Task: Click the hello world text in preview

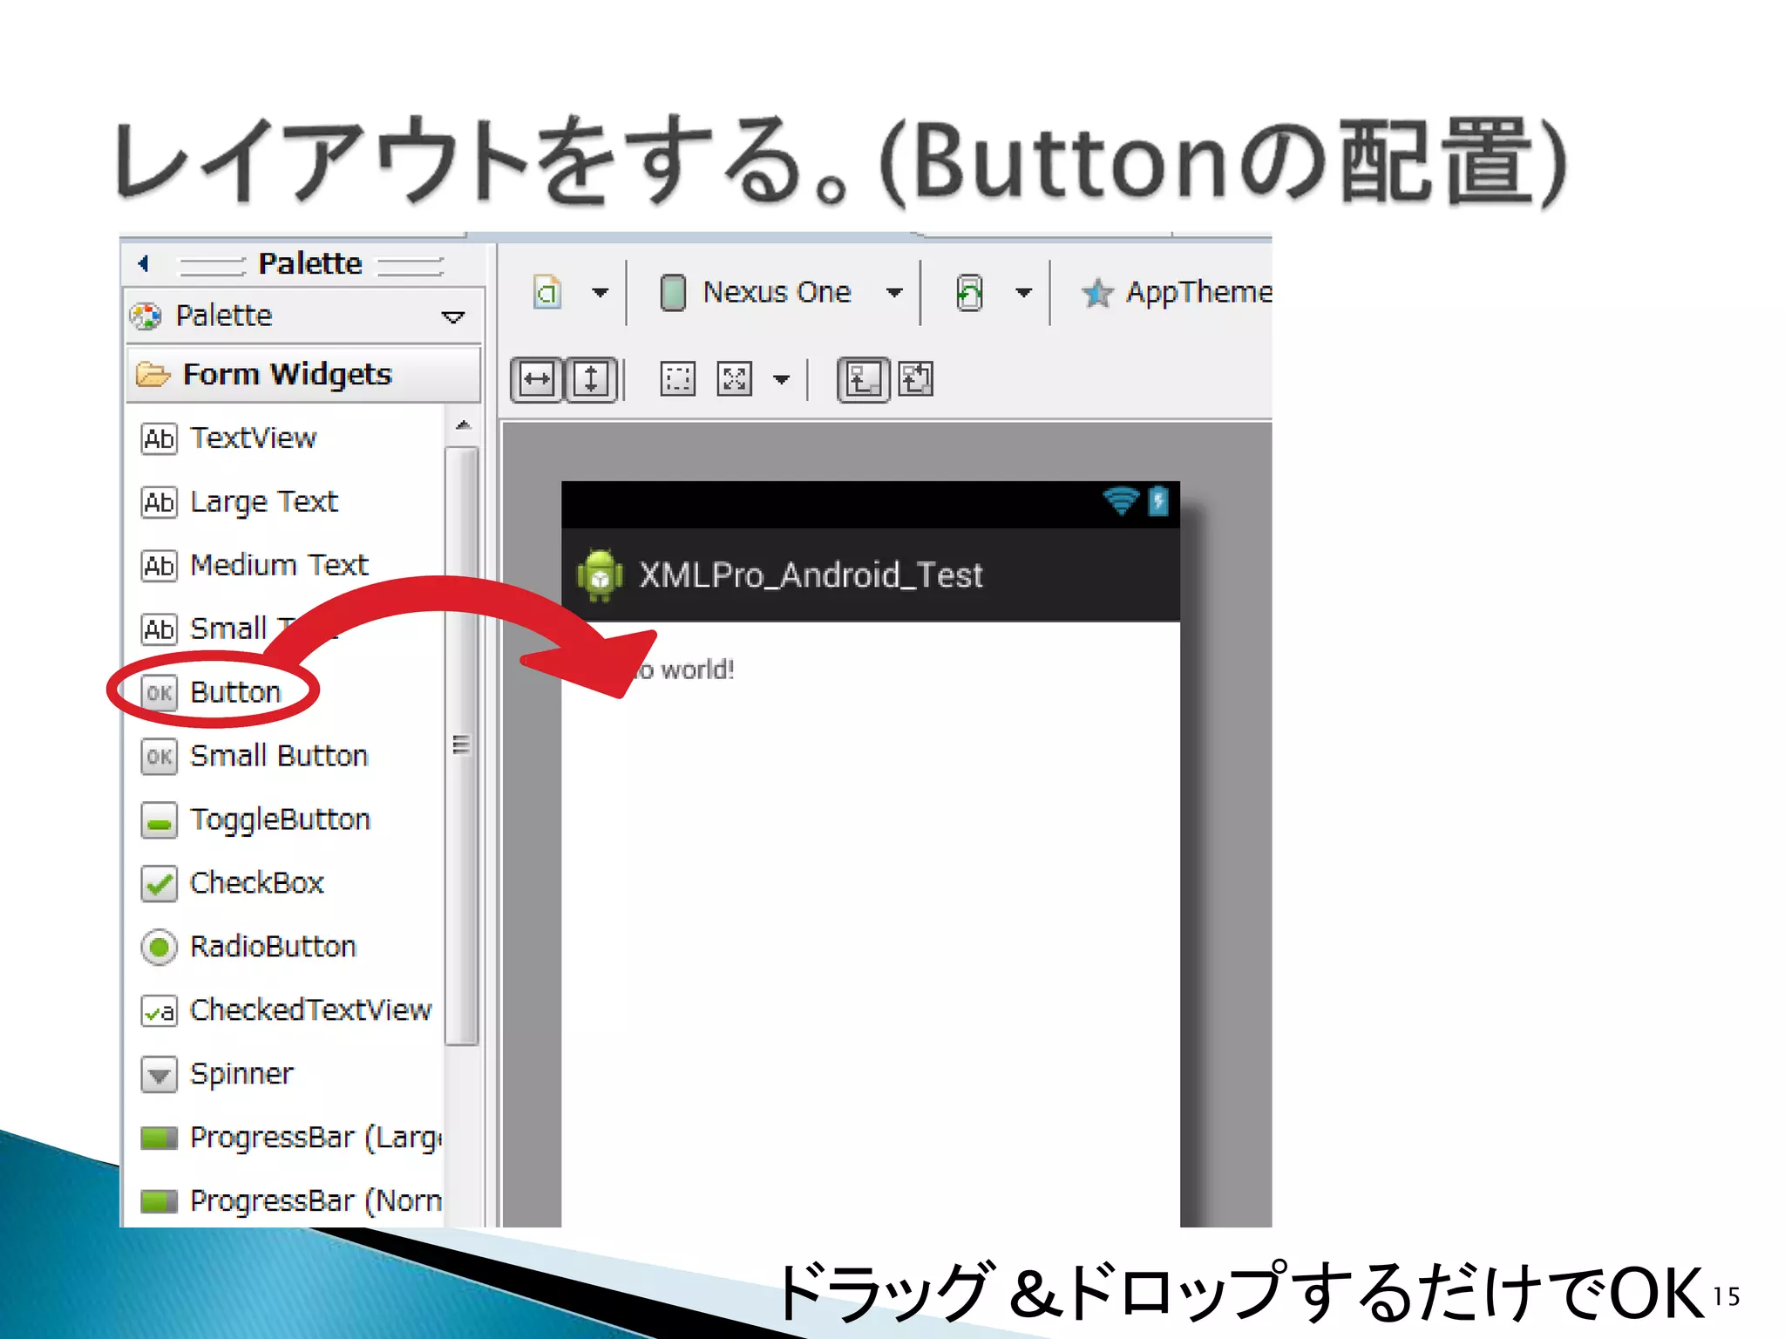Action: 687,669
